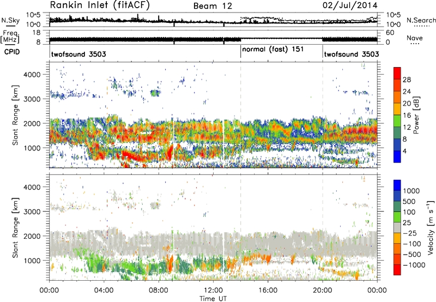The width and height of the screenshot is (436, 302).
Task: Click the "CPID" row label
Action: [12, 52]
